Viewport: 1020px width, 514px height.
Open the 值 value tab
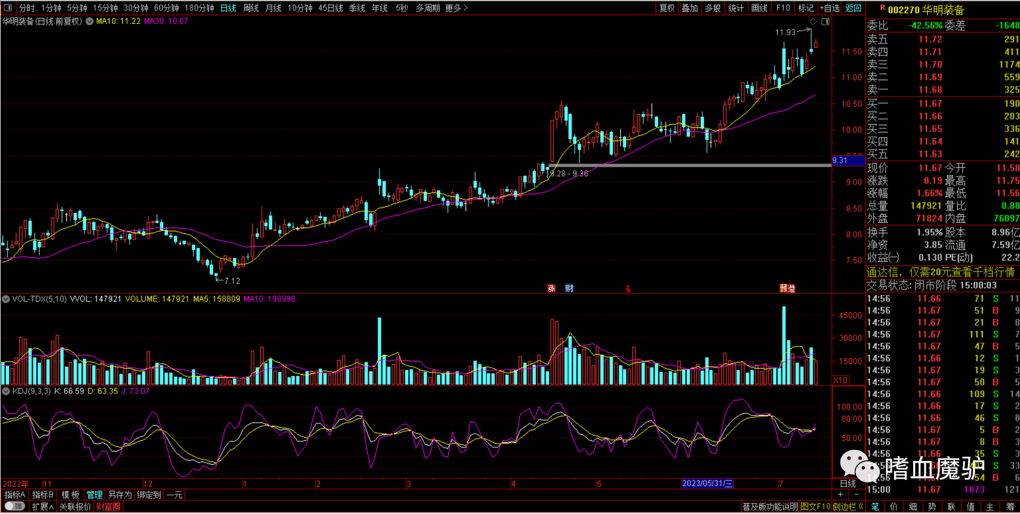[971, 507]
